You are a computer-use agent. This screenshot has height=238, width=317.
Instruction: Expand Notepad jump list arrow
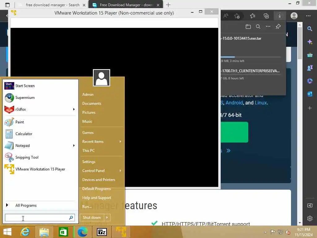tap(74, 146)
